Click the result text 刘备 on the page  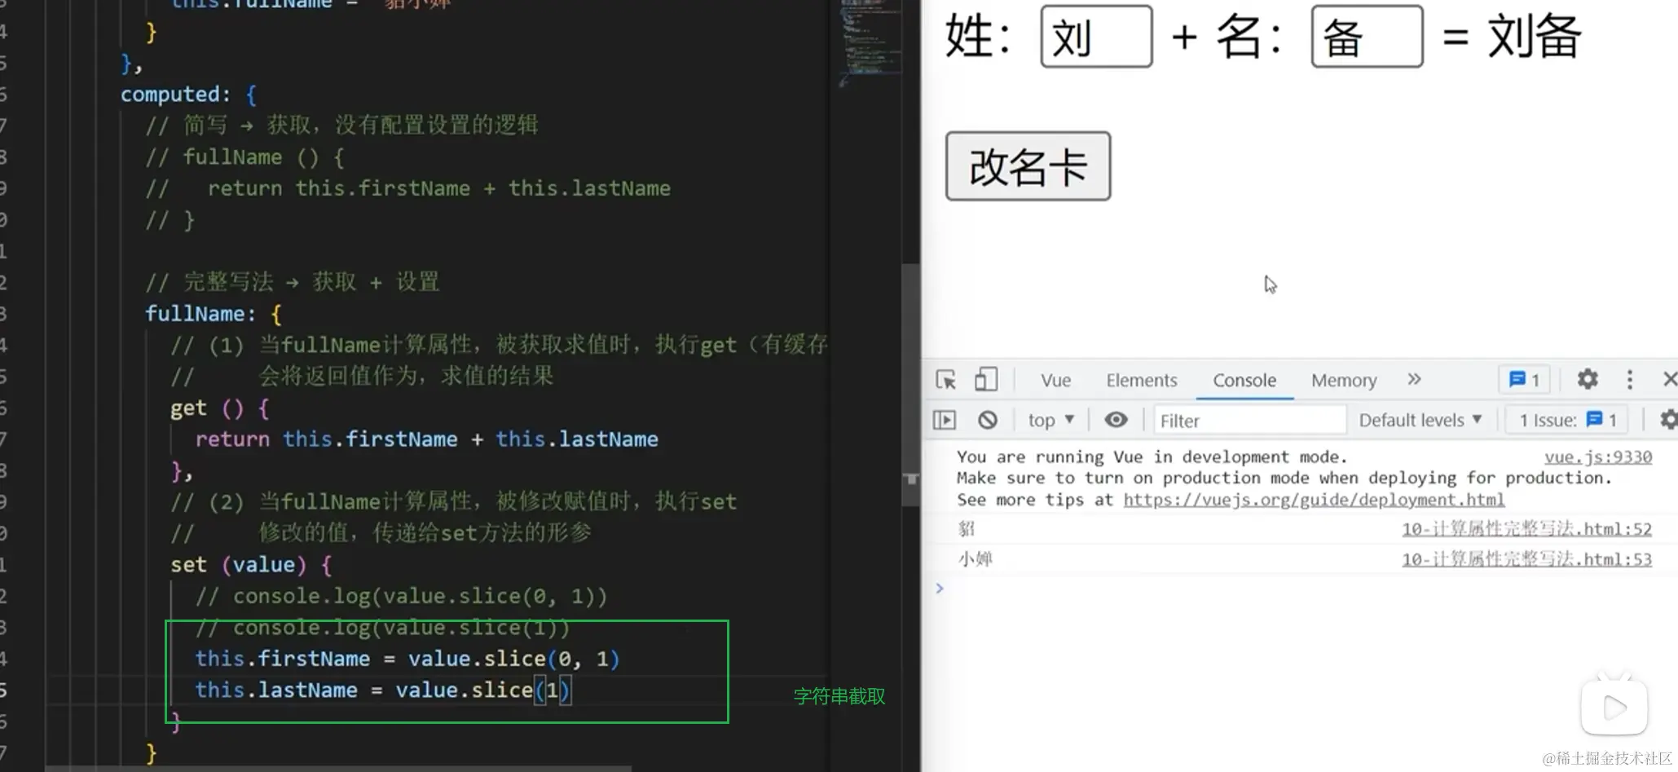point(1535,37)
